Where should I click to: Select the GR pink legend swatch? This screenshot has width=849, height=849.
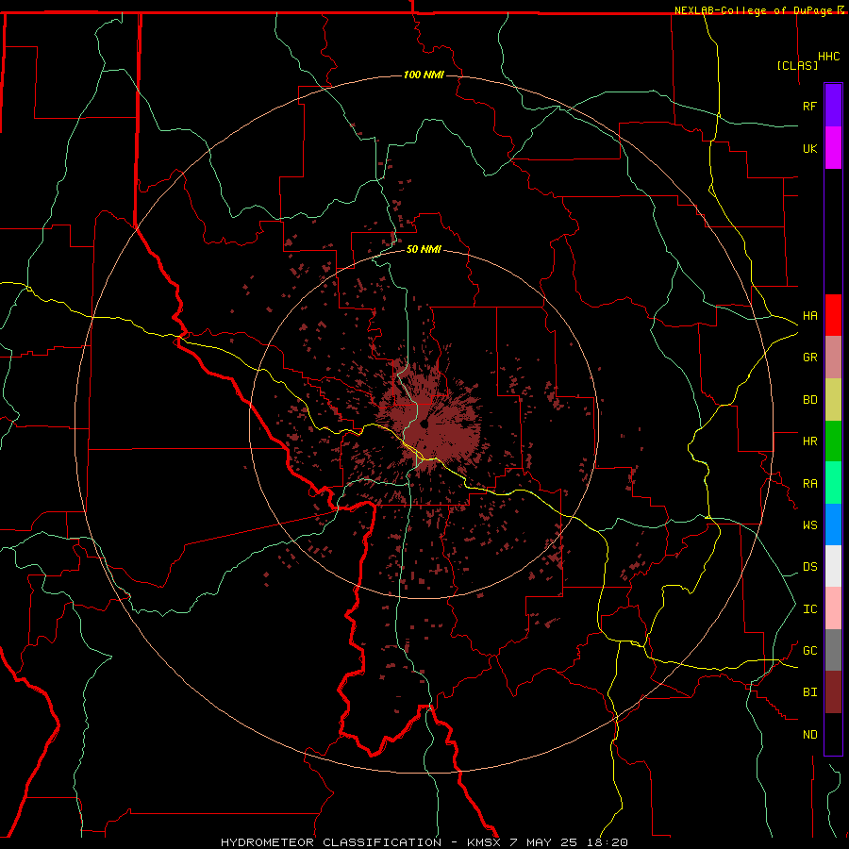tap(833, 358)
